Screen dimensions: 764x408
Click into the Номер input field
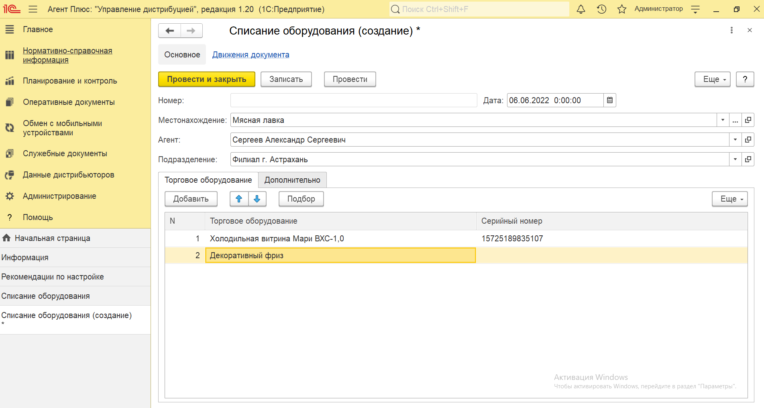click(x=353, y=100)
